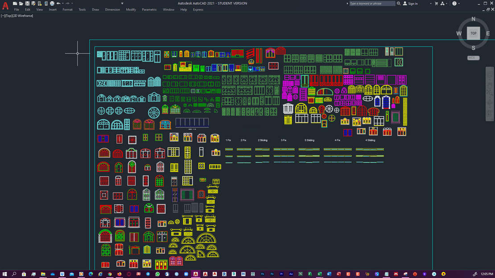Click the Save icon in quick access toolbar

coord(27,4)
